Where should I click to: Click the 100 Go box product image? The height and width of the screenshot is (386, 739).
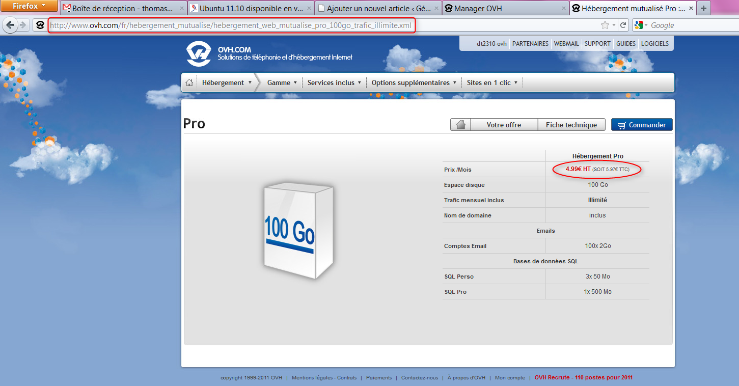pos(298,231)
